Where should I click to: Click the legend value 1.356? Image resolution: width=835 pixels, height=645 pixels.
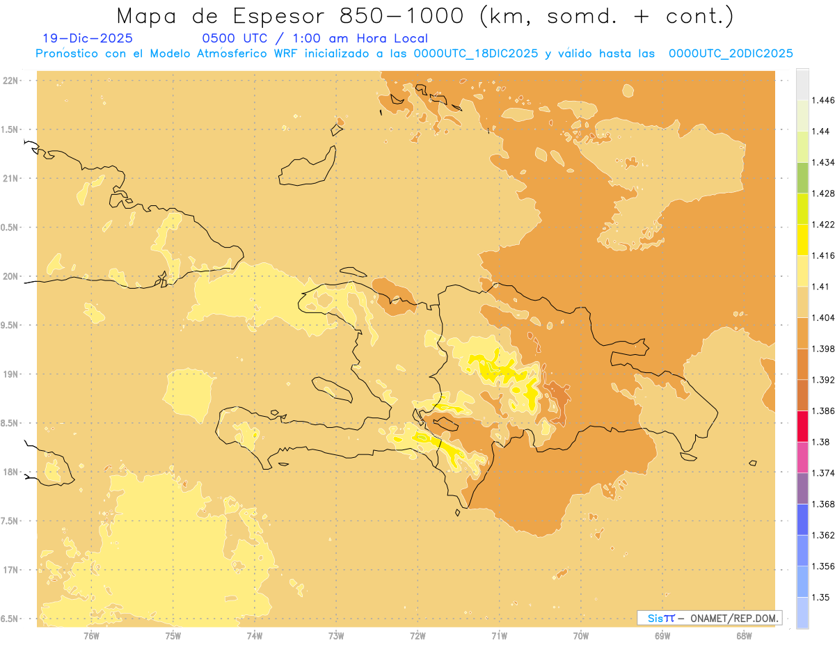coord(824,566)
